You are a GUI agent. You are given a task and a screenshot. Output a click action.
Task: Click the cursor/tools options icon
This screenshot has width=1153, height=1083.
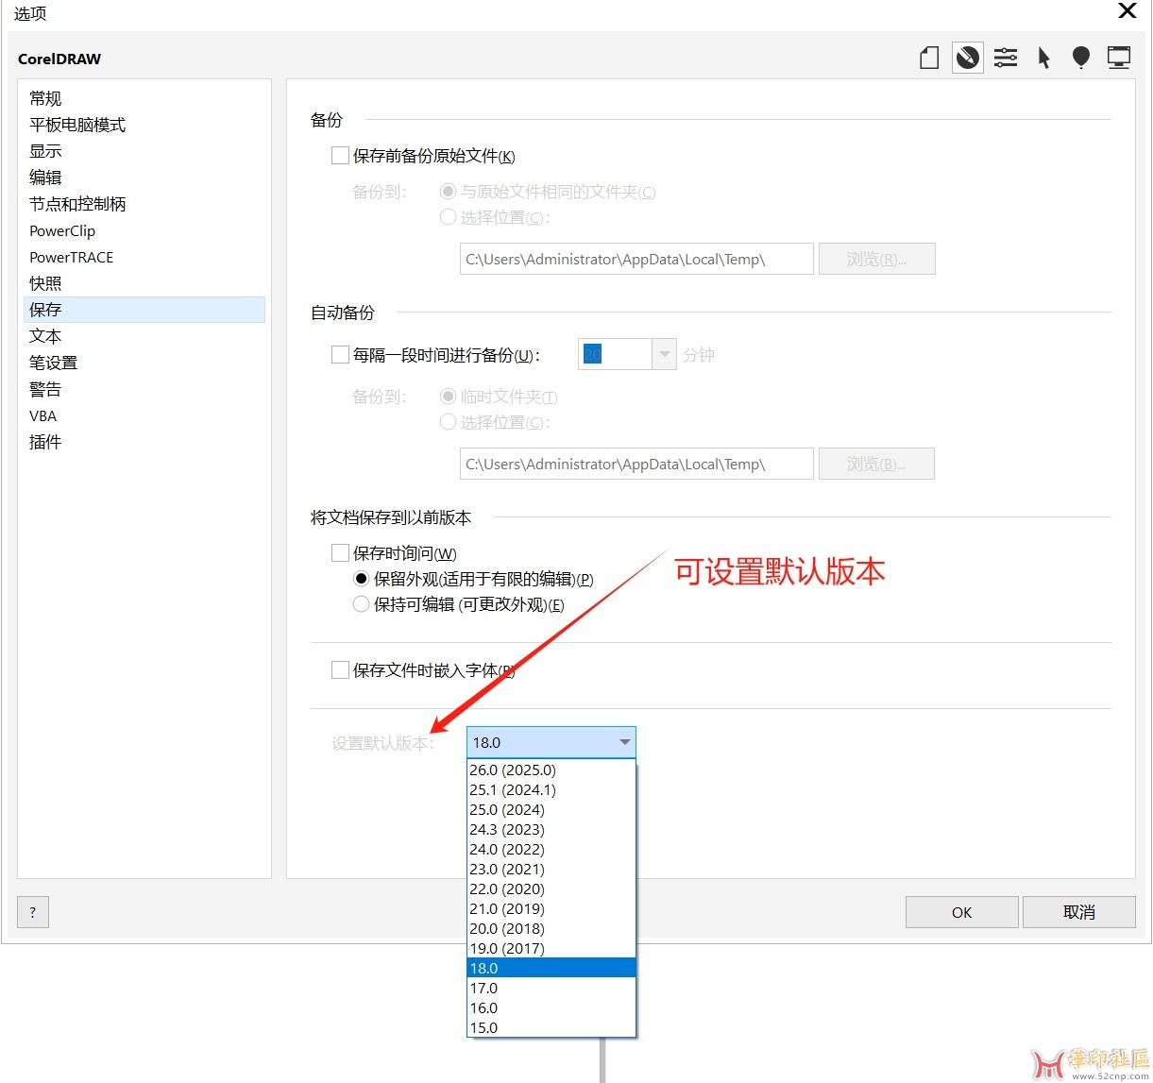pyautogui.click(x=1043, y=58)
